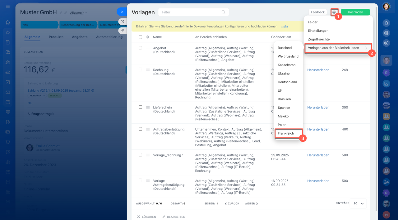Open the notifications bell icon
This screenshot has height=220, width=398.
point(386,23)
